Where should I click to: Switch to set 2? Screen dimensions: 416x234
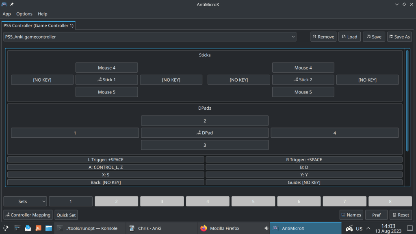point(116,201)
